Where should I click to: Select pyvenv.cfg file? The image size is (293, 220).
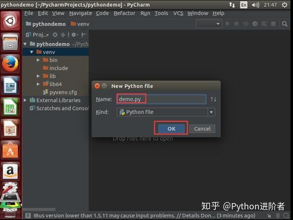(56, 92)
